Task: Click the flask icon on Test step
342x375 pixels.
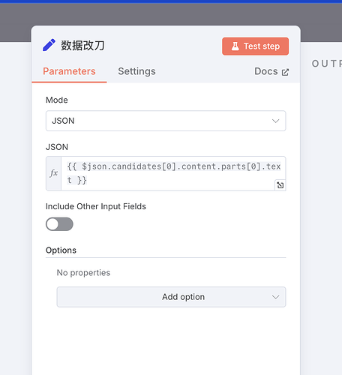Action: pyautogui.click(x=235, y=46)
